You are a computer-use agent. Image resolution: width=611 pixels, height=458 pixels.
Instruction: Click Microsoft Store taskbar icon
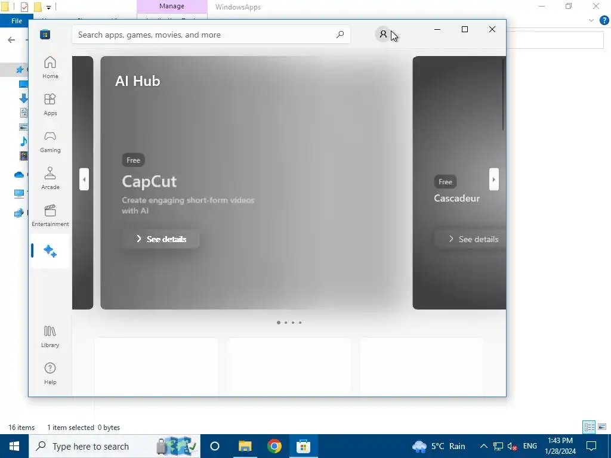pos(303,446)
